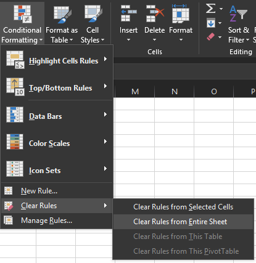Click the Manage Rules icon
This screenshot has height=263, width=256.
(x=9, y=221)
